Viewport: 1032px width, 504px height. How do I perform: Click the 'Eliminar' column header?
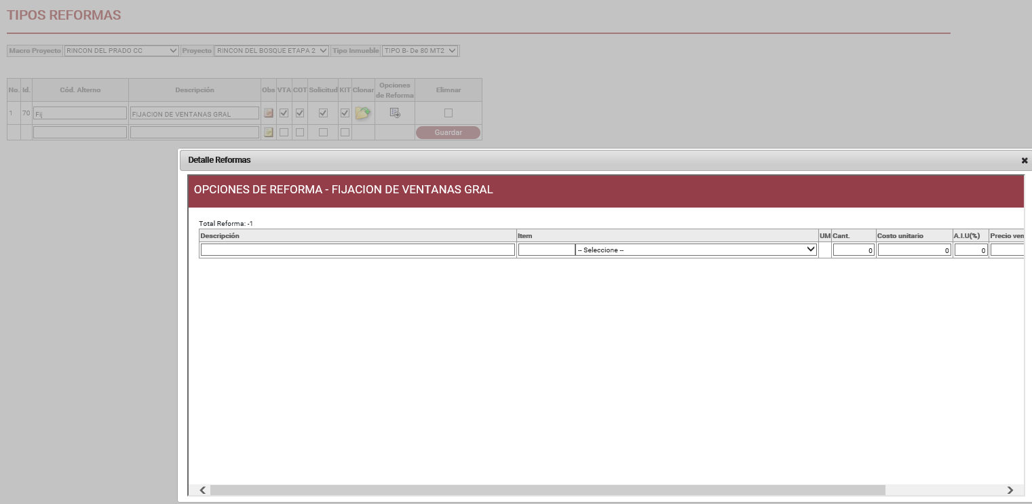pos(448,90)
